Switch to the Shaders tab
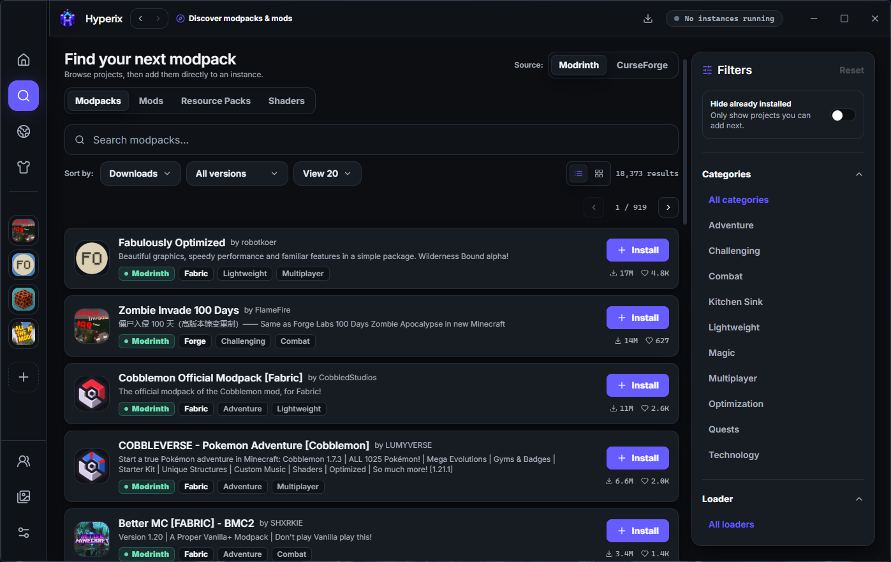The height and width of the screenshot is (562, 891). 286,101
